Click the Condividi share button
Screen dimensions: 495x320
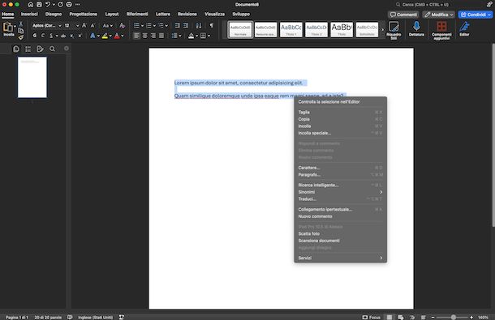coord(476,15)
